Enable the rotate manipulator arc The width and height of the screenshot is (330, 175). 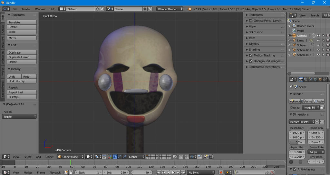120,157
